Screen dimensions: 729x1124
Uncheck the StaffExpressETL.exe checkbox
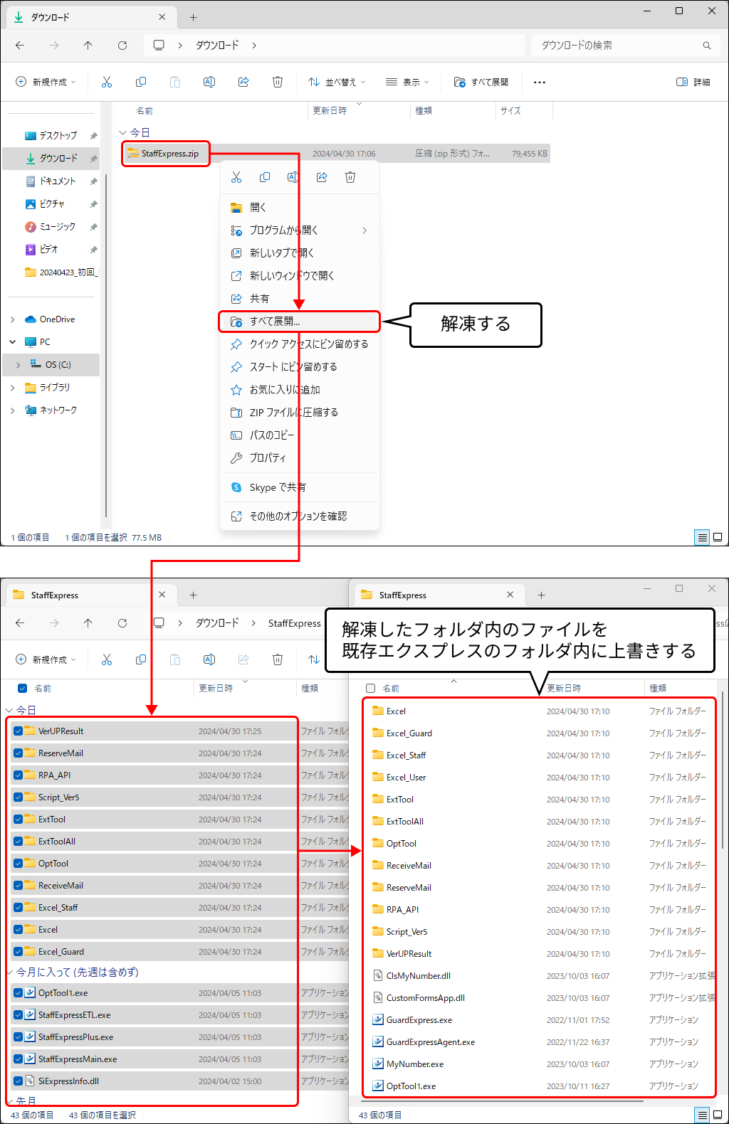tap(18, 1015)
